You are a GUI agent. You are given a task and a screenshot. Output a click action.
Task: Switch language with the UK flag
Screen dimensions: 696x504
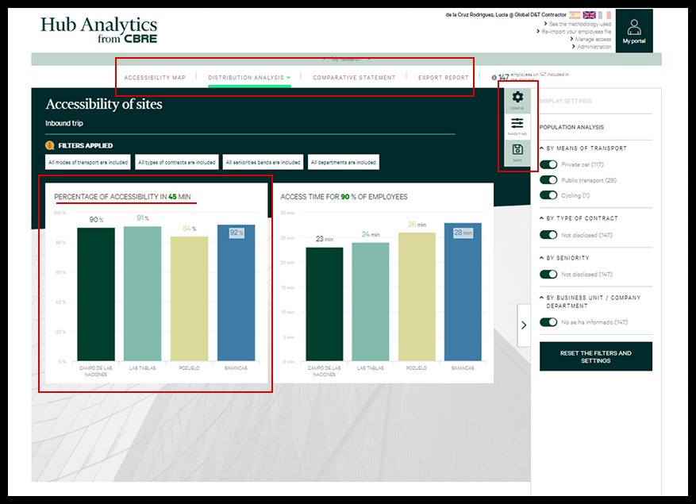[x=590, y=15]
